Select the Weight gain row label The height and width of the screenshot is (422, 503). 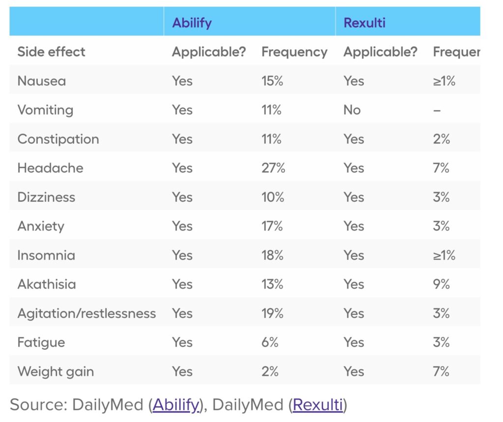point(56,371)
